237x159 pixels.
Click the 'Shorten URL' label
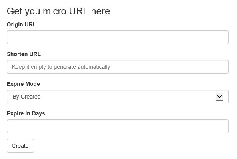(x=24, y=54)
